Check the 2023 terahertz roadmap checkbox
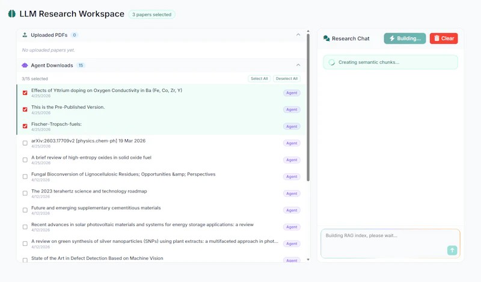Image resolution: width=481 pixels, height=282 pixels. click(25, 194)
